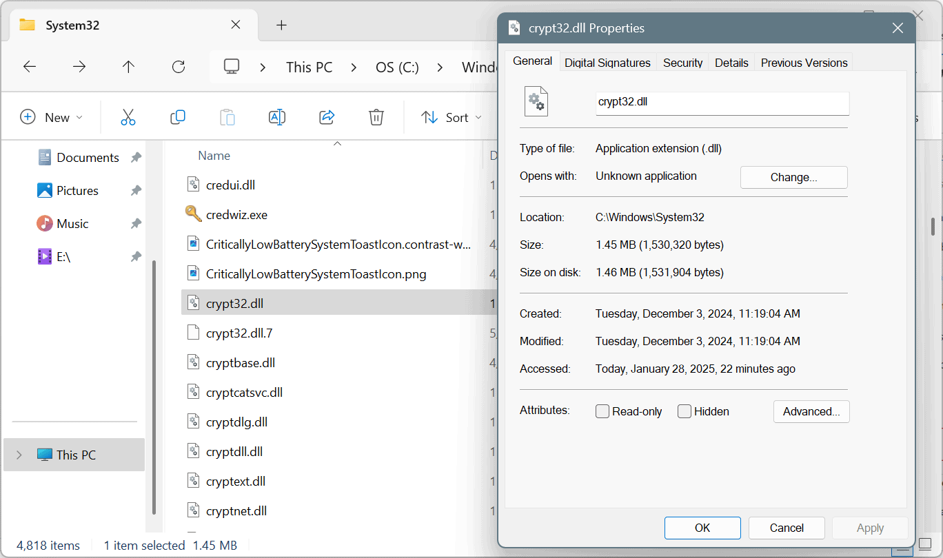Select the cryptext.dll file
Image resolution: width=943 pixels, height=558 pixels.
[x=236, y=481]
